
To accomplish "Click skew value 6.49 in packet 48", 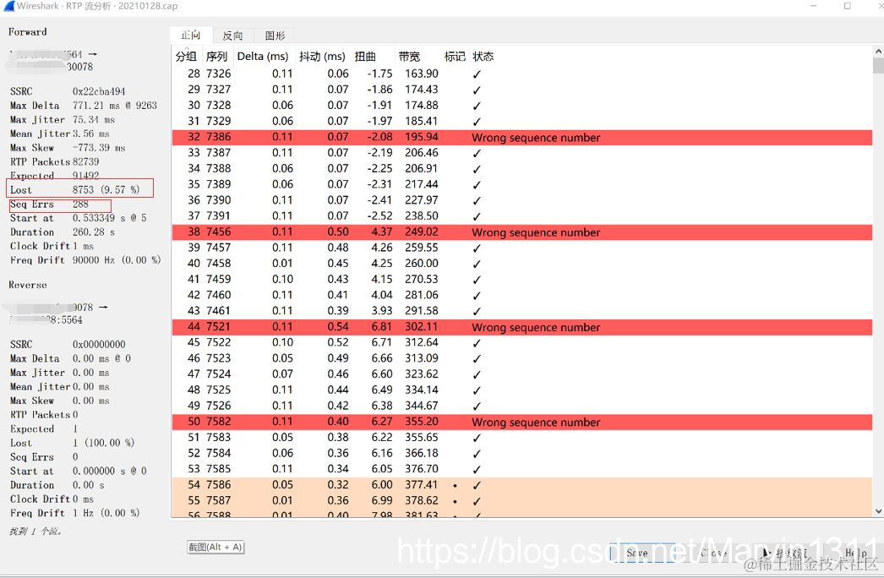I will coord(382,390).
